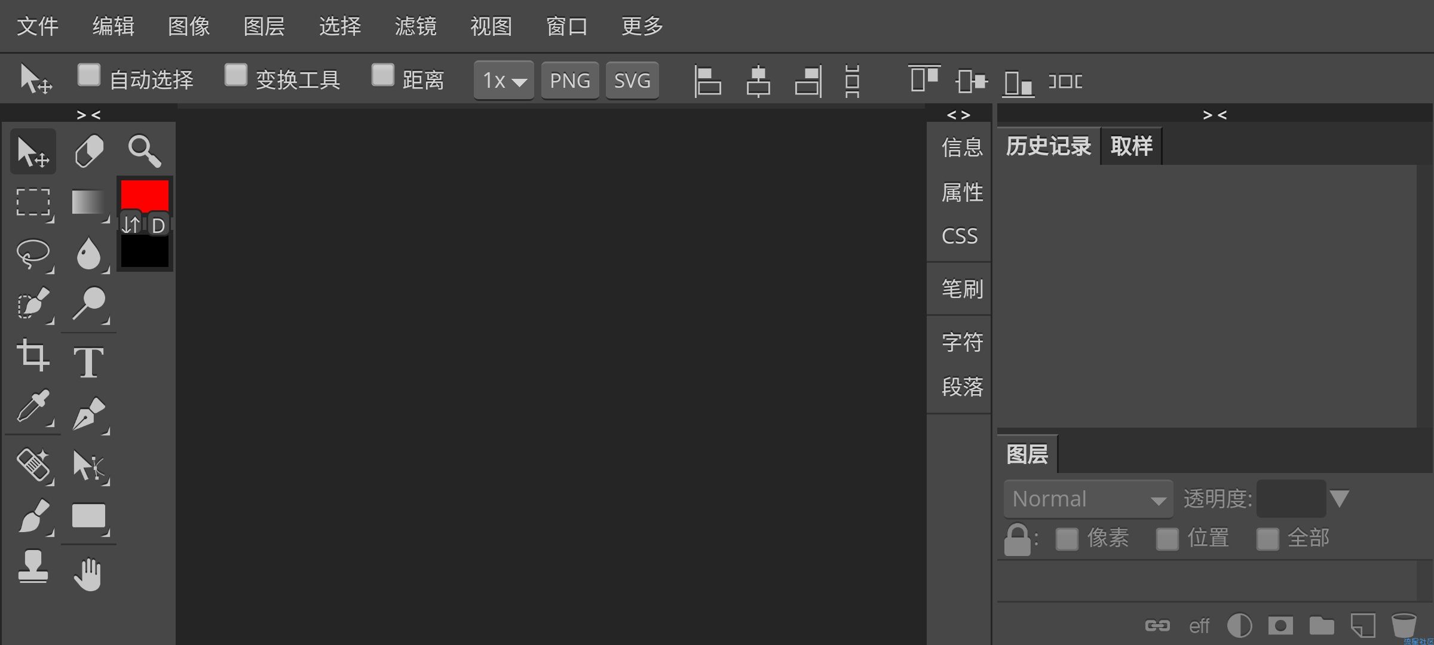Screen dimensions: 1434x645
Task: Select the Blur droplet tool
Action: tap(89, 254)
